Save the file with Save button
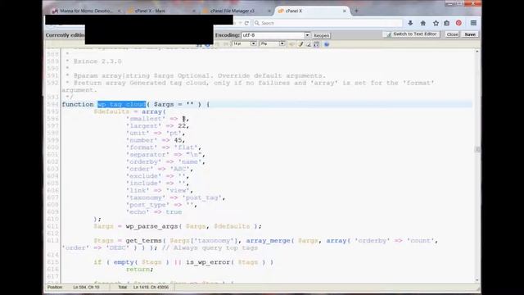524x295 pixels. 470,34
